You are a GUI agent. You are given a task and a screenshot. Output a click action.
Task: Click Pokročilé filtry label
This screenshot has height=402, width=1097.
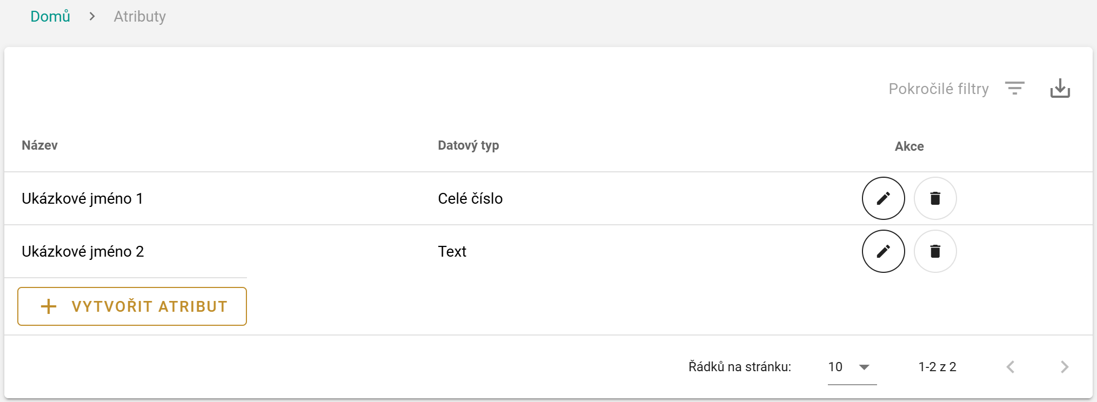coord(938,89)
